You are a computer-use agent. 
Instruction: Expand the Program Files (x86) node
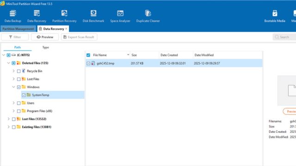pos(13,111)
